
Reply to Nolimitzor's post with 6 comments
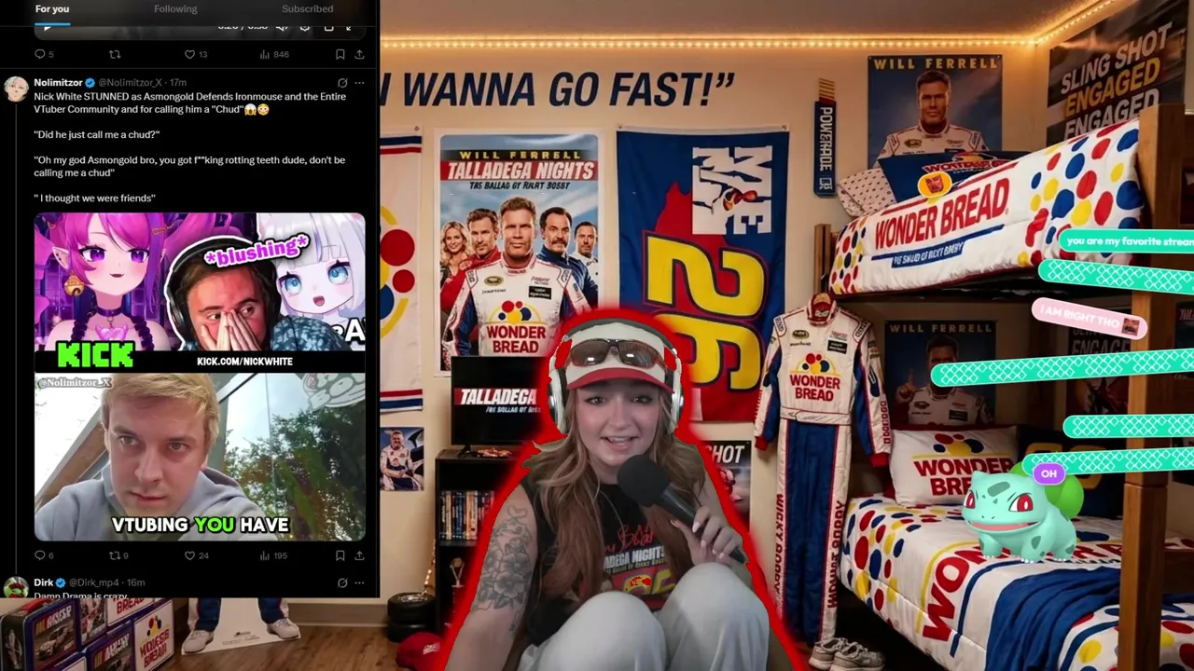coord(44,555)
